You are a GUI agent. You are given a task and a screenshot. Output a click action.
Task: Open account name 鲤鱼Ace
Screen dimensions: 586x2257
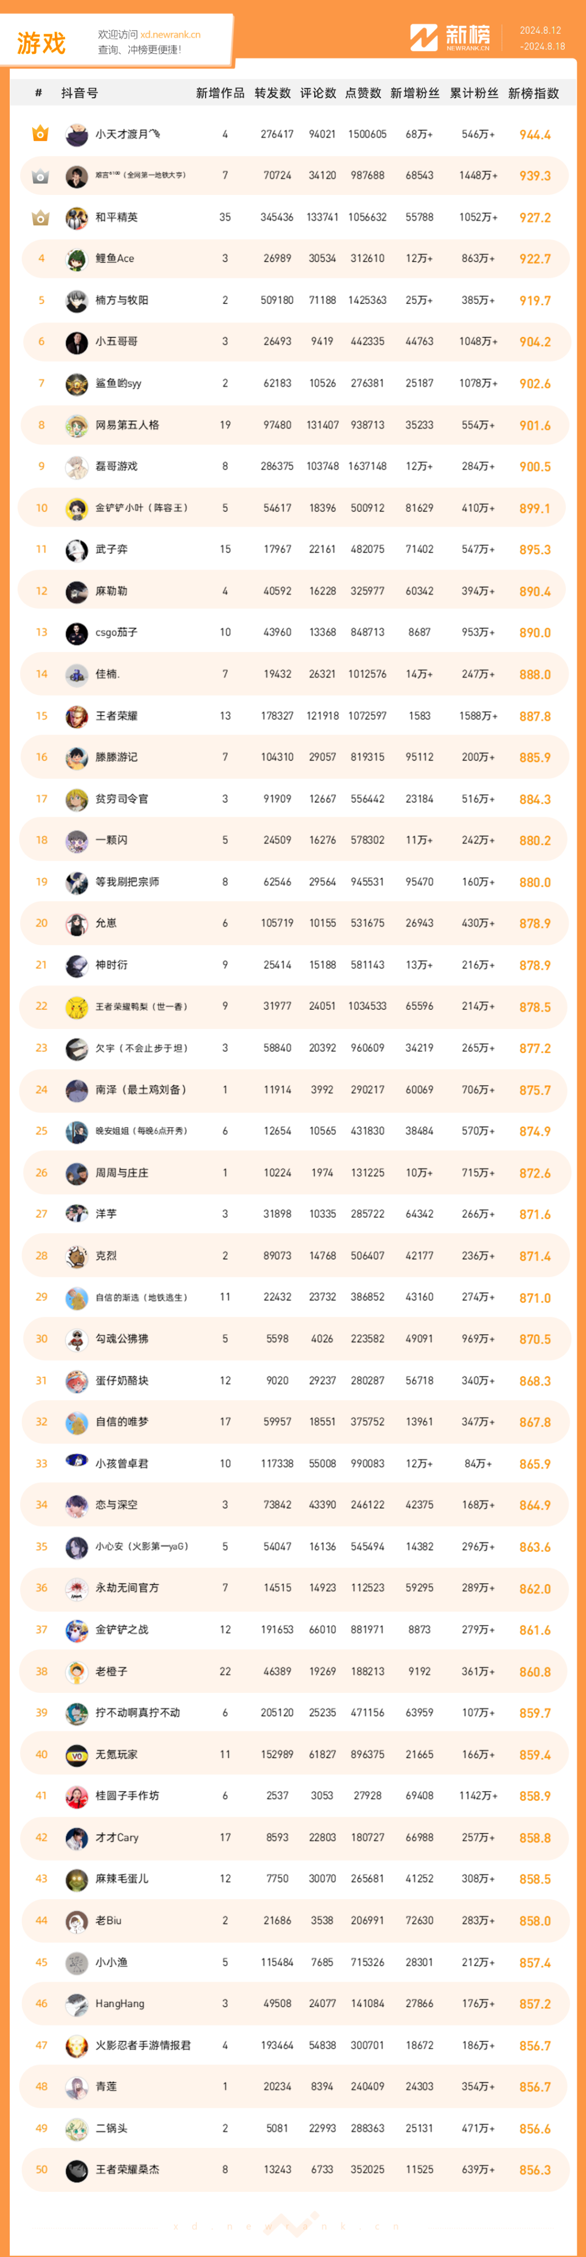click(x=114, y=258)
